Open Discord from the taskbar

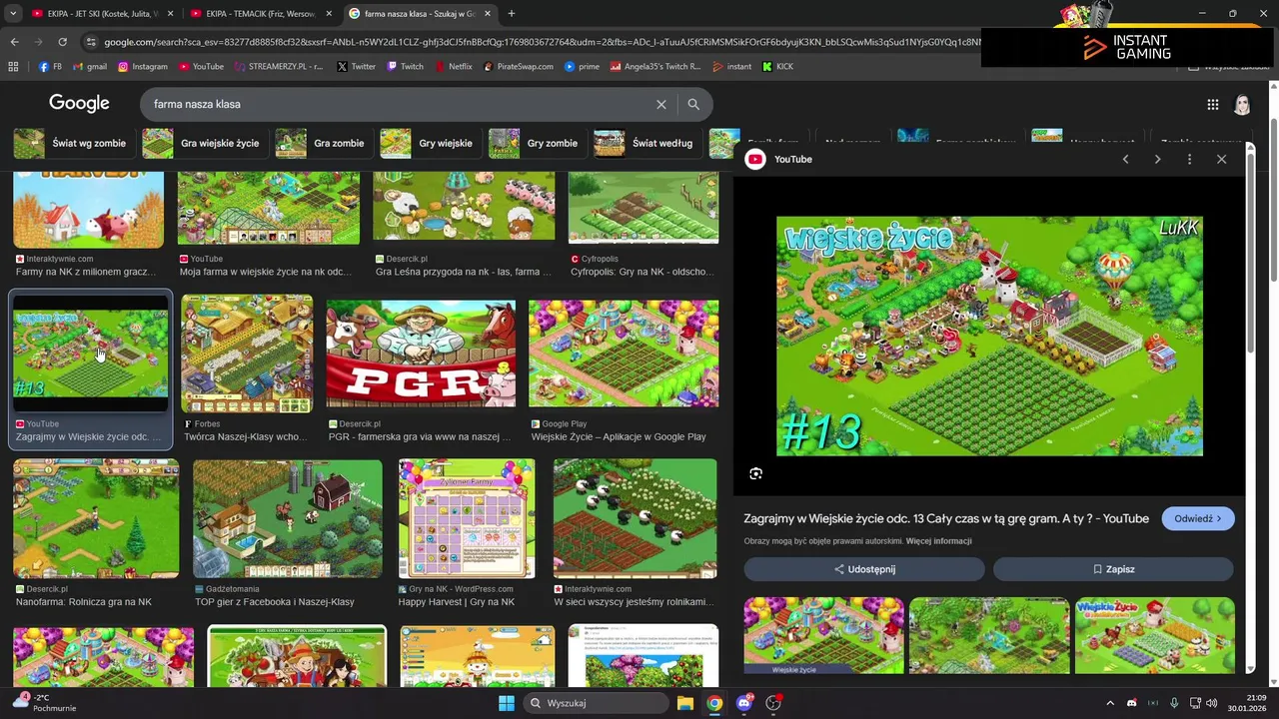tap(743, 703)
